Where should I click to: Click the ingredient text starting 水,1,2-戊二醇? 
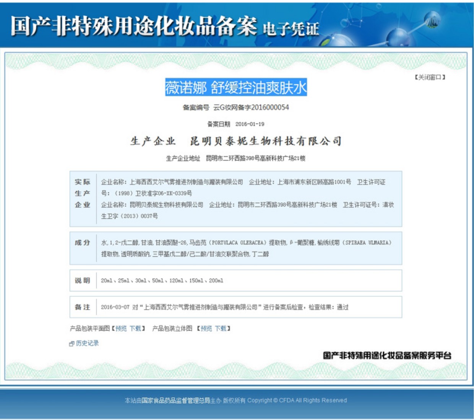[x=246, y=248]
